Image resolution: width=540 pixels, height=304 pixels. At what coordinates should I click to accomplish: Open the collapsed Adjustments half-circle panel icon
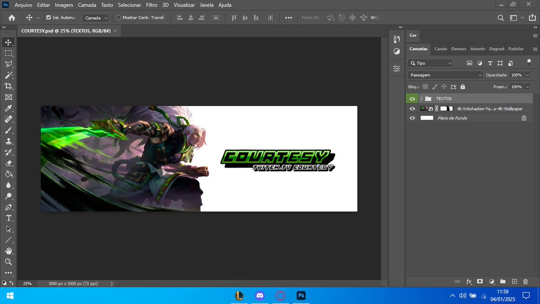(x=396, y=51)
